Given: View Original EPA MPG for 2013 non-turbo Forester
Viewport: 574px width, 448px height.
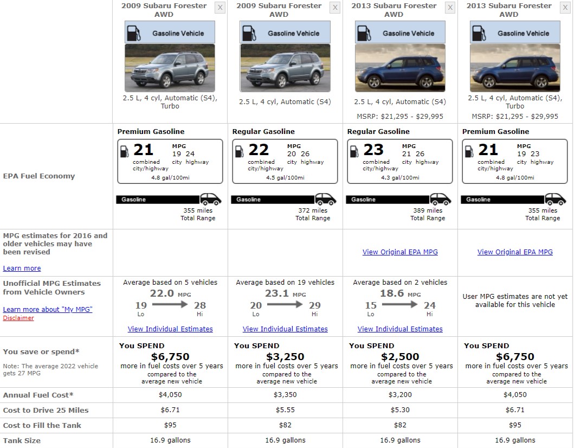Looking at the screenshot, I should coord(400,252).
